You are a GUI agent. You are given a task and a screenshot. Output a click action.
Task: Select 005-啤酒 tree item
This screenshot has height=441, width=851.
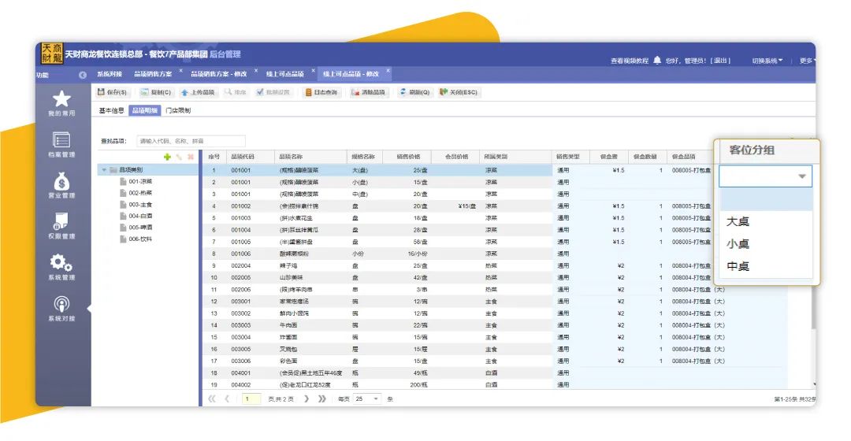[x=140, y=228]
